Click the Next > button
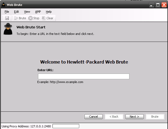168x129 pixels. coord(135,117)
